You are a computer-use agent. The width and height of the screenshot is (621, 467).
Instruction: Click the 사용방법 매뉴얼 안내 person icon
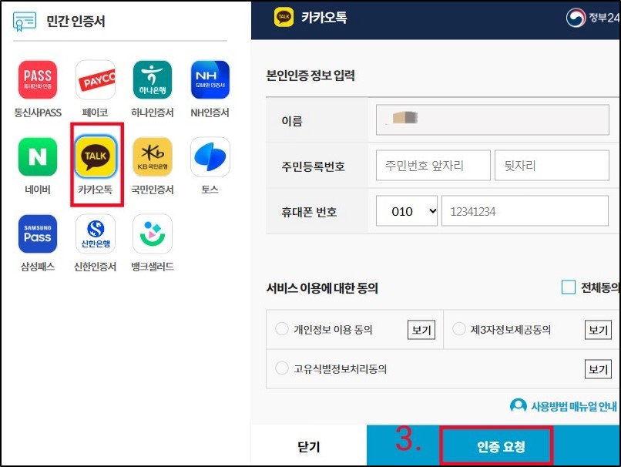point(518,405)
